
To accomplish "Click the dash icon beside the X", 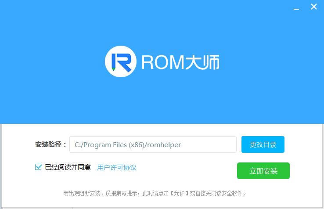I will pos(296,9).
